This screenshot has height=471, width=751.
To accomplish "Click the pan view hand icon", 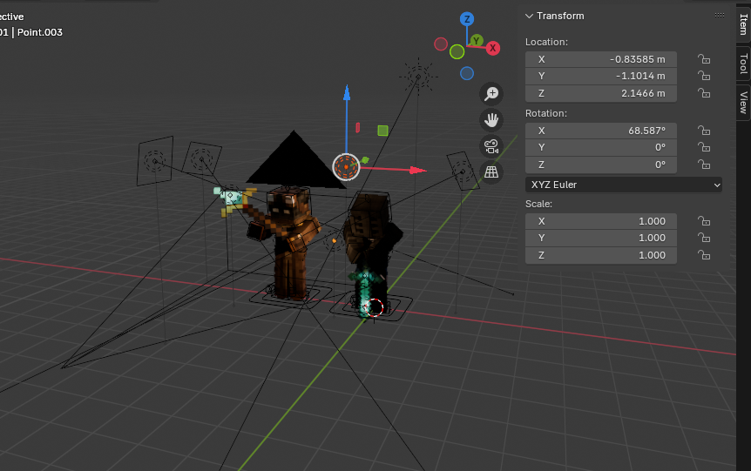I will 491,119.
